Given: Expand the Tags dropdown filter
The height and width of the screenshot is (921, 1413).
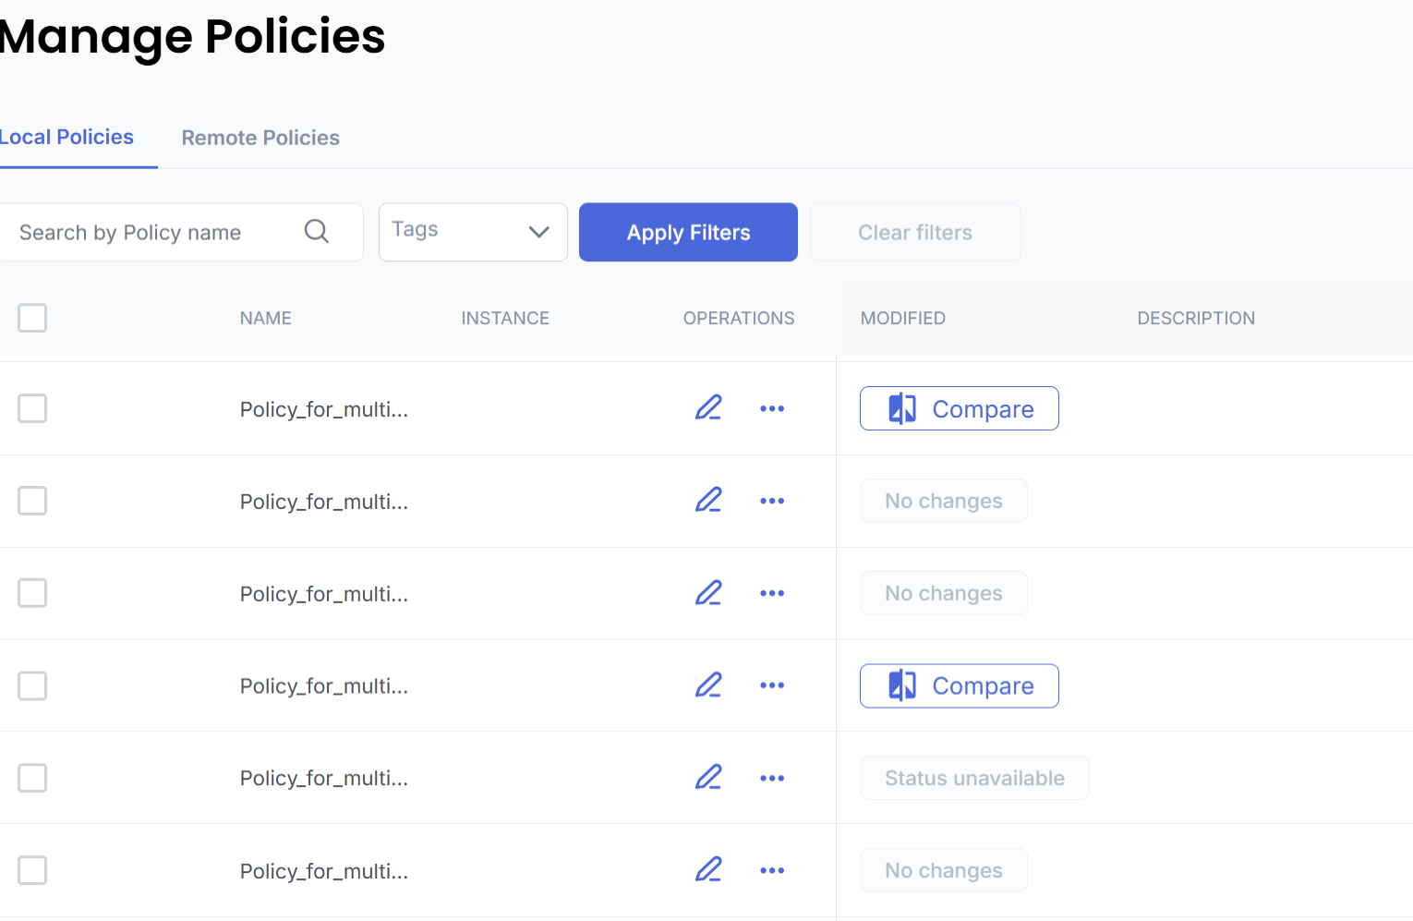Looking at the screenshot, I should click(x=473, y=232).
